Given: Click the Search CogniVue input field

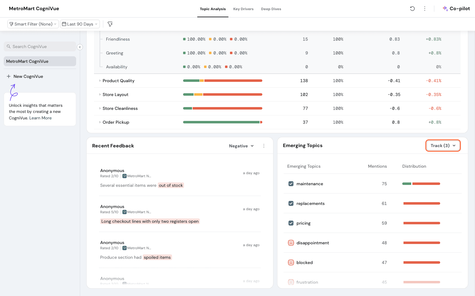Looking at the screenshot, I should point(40,46).
